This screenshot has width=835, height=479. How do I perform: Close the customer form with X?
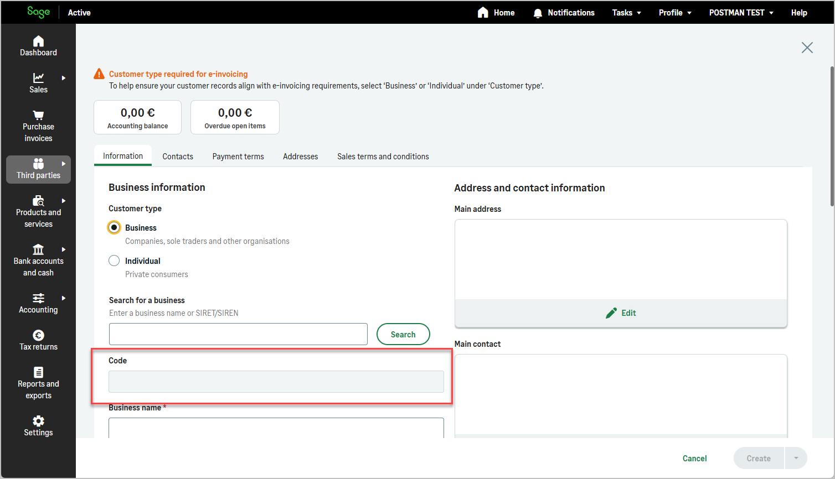coord(807,48)
